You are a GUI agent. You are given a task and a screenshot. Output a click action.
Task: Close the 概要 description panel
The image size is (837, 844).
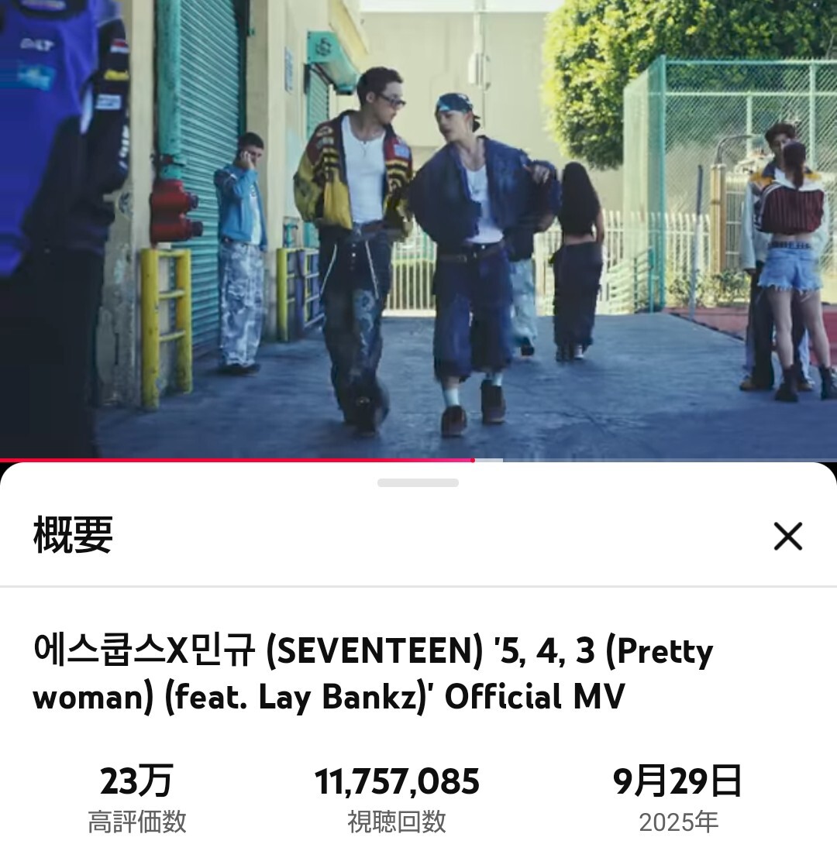[788, 536]
